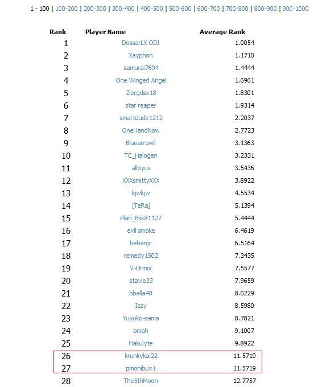Image resolution: width=314 pixels, height=387 pixels.
Task: Open star reaper player profile
Action: (x=141, y=106)
